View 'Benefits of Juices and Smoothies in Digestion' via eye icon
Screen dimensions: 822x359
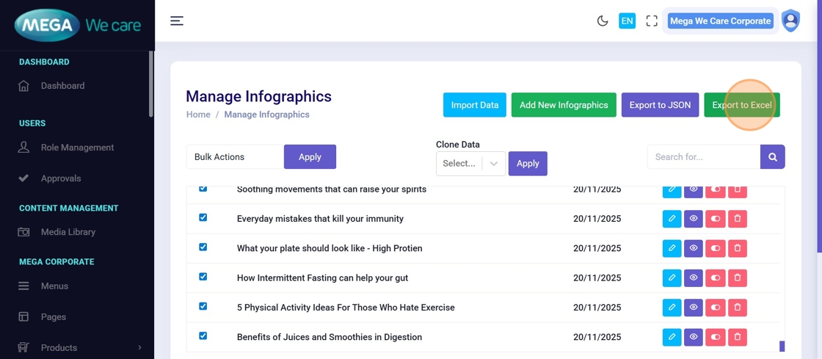click(x=694, y=337)
